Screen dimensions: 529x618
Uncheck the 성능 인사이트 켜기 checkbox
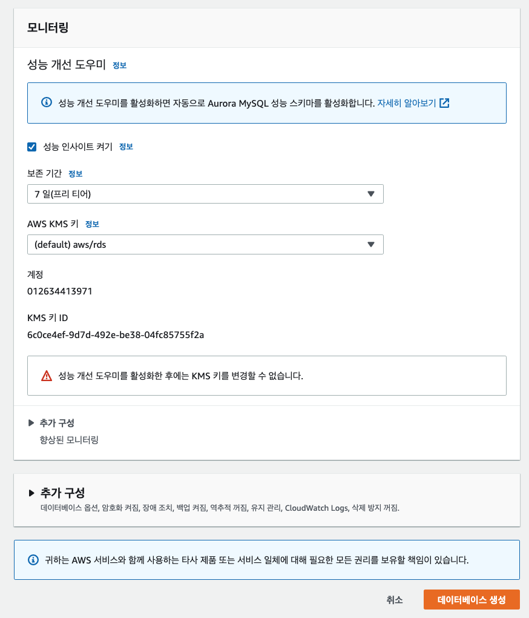pos(32,147)
